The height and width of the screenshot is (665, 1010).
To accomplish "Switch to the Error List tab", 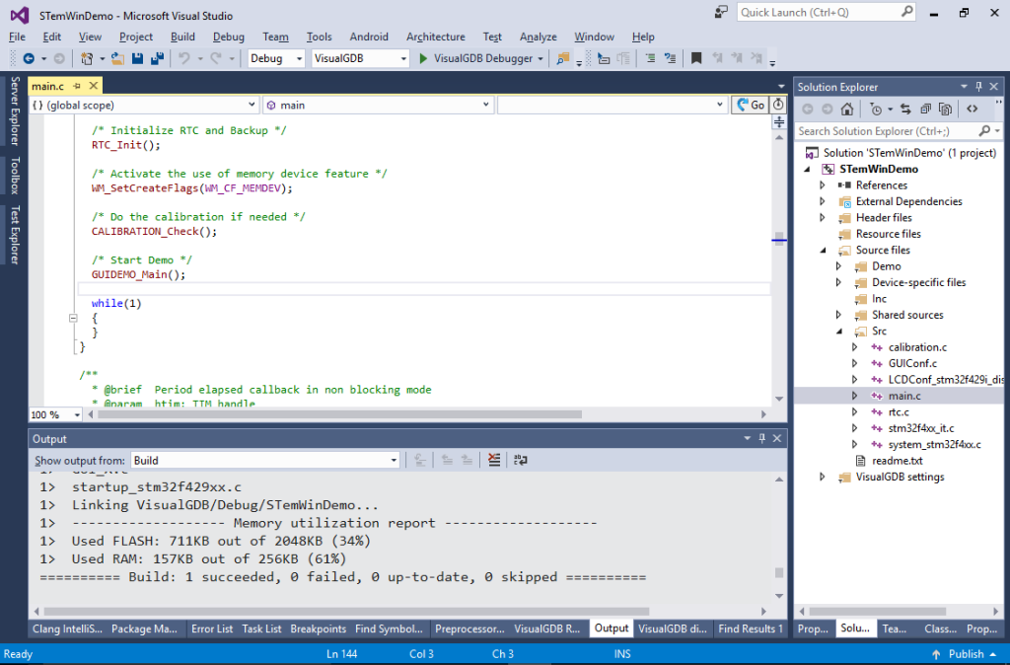I will point(212,628).
